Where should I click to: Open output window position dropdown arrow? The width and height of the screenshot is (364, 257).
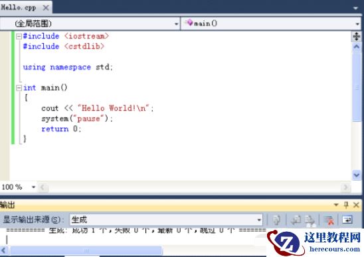(336, 205)
